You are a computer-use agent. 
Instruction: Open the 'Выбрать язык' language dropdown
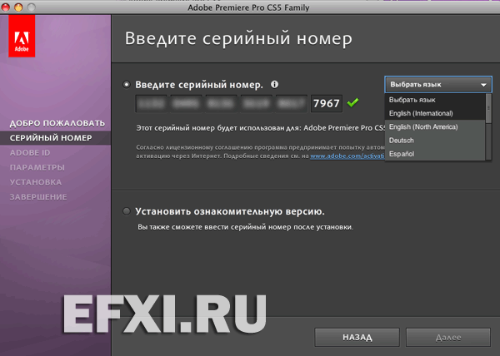point(438,85)
